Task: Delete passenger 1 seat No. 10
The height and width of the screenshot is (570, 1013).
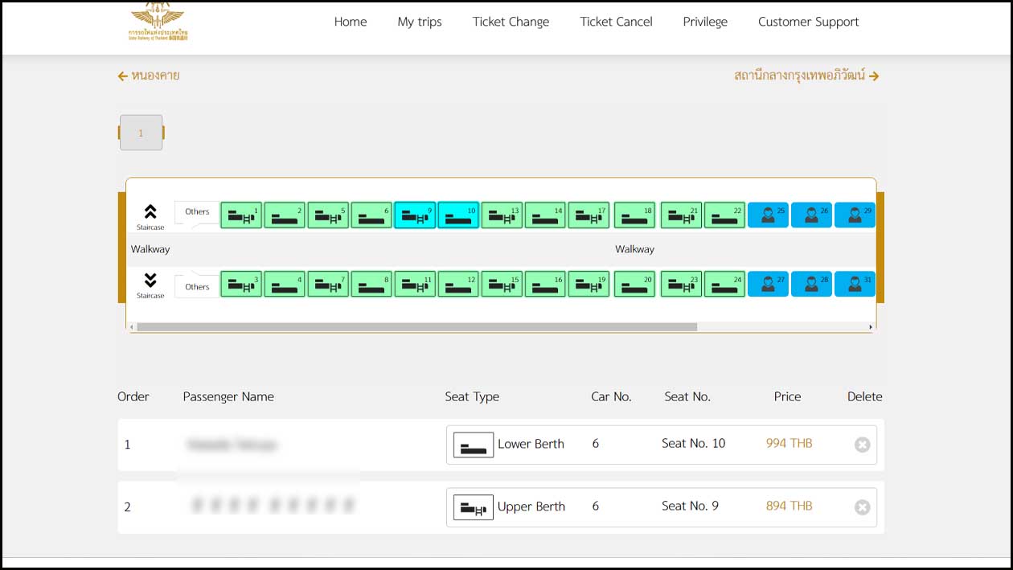Action: (862, 445)
